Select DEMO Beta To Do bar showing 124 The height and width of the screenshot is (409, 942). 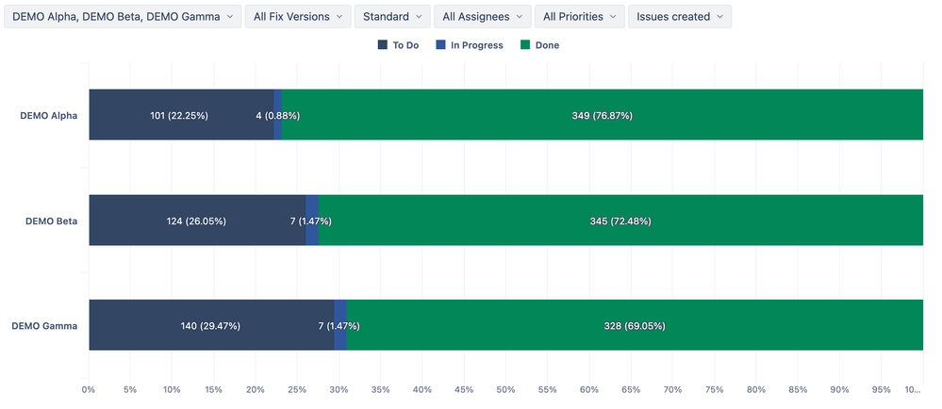[x=198, y=221]
